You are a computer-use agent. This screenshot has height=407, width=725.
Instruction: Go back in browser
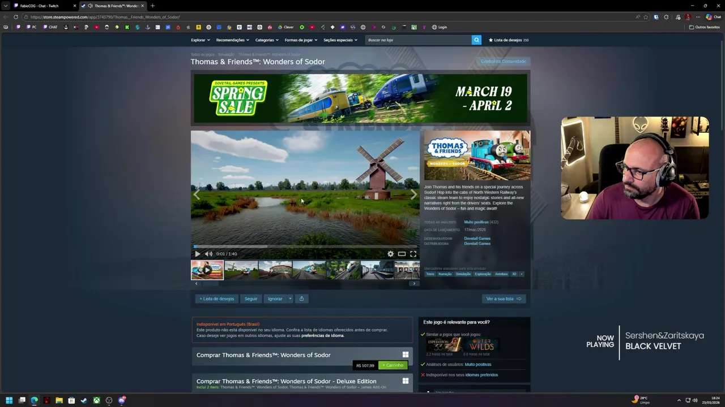point(5,17)
